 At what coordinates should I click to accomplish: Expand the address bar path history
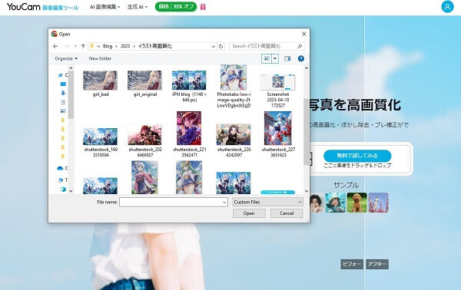click(x=213, y=46)
